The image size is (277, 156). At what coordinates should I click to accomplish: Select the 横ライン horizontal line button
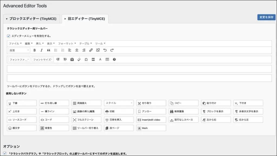(54, 111)
